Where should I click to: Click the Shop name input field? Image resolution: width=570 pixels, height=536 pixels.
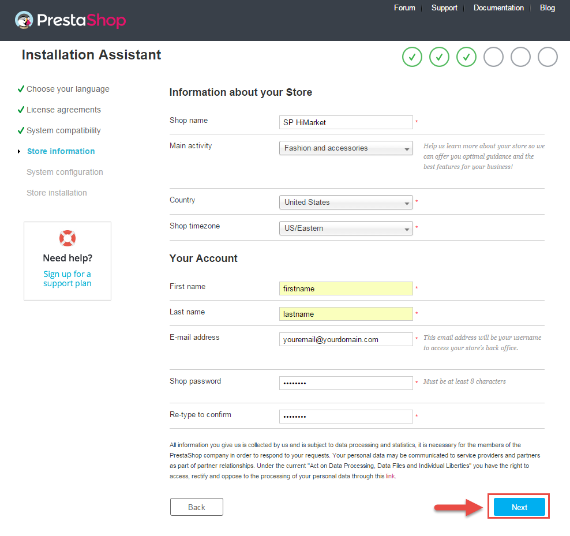346,122
